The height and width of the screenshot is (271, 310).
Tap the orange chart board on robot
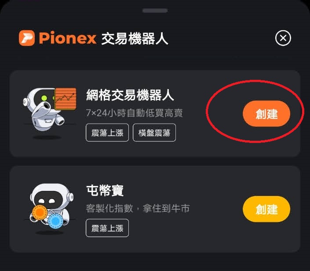(65, 99)
